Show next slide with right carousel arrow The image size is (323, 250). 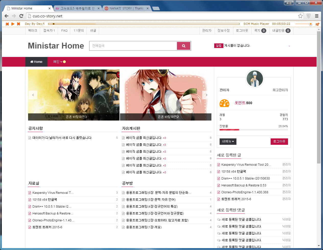click(207, 95)
